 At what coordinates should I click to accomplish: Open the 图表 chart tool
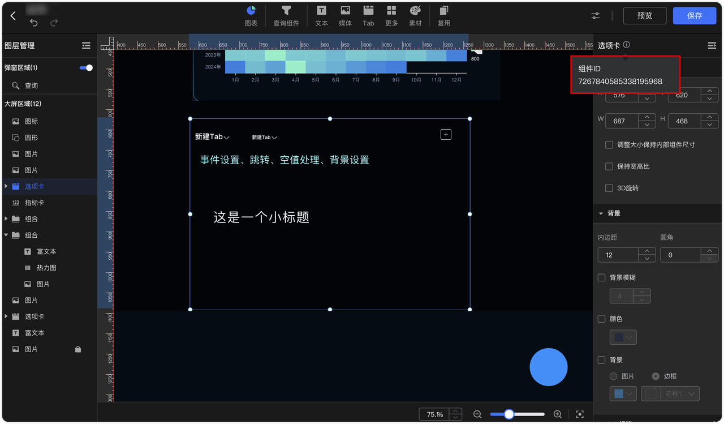click(251, 16)
